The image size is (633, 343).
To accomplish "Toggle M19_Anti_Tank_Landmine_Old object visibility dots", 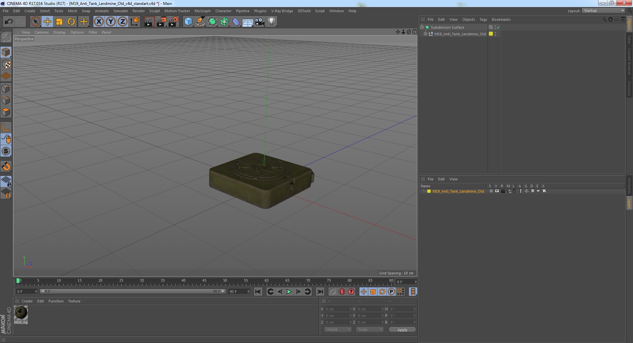I will click(495, 34).
